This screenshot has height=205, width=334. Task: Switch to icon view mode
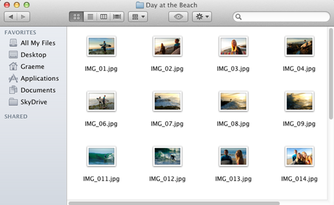(x=76, y=17)
